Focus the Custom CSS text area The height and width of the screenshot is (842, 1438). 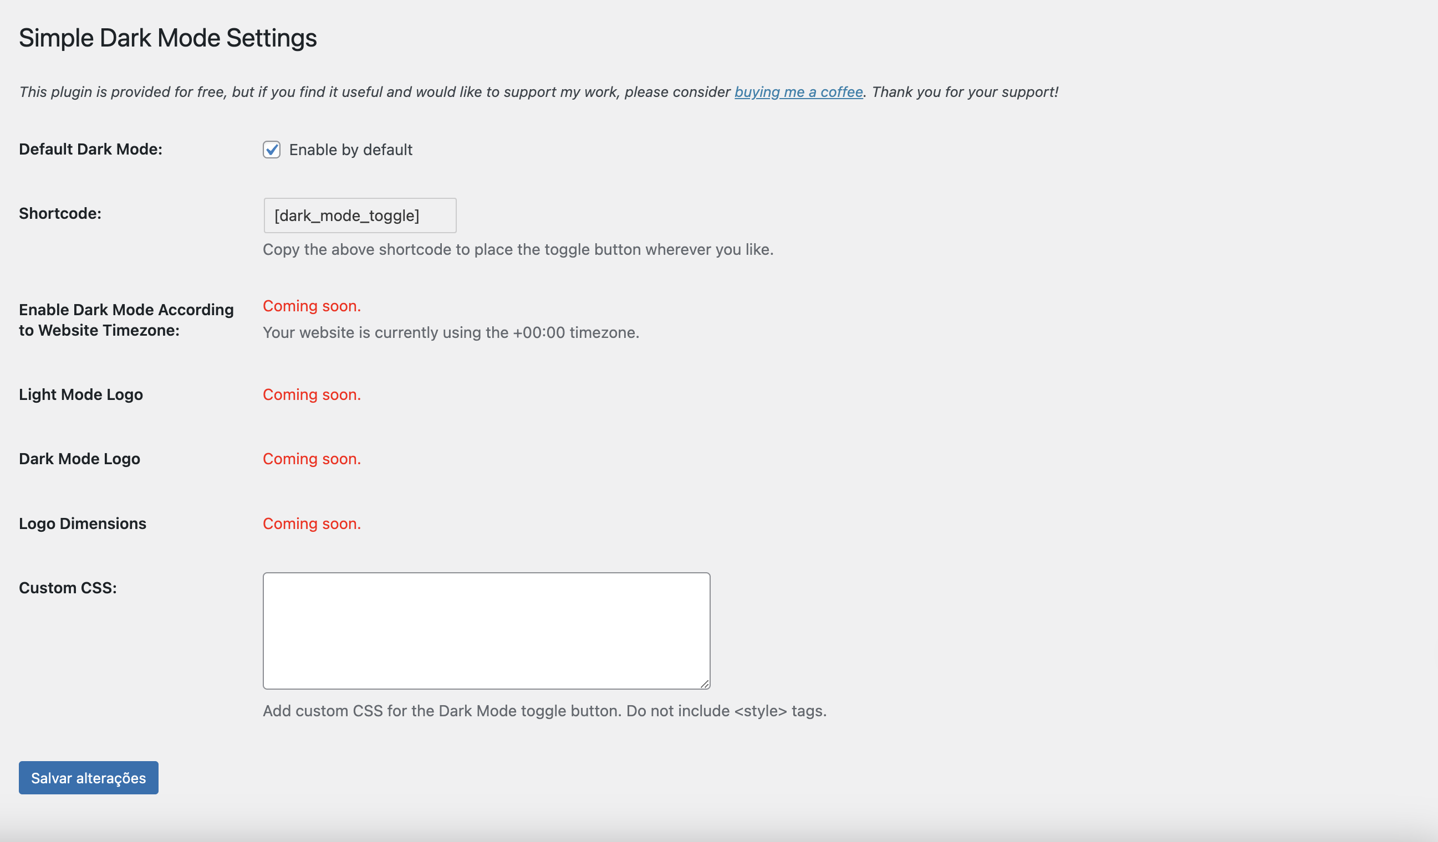[486, 630]
